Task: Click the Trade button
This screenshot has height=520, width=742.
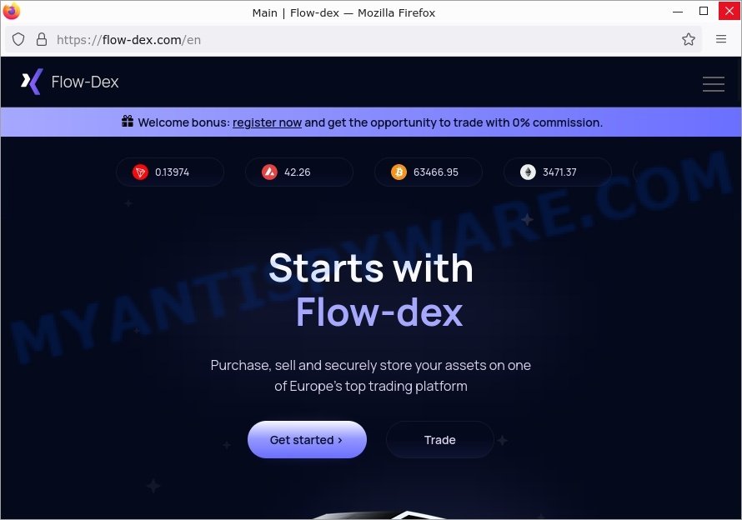Action: point(439,439)
